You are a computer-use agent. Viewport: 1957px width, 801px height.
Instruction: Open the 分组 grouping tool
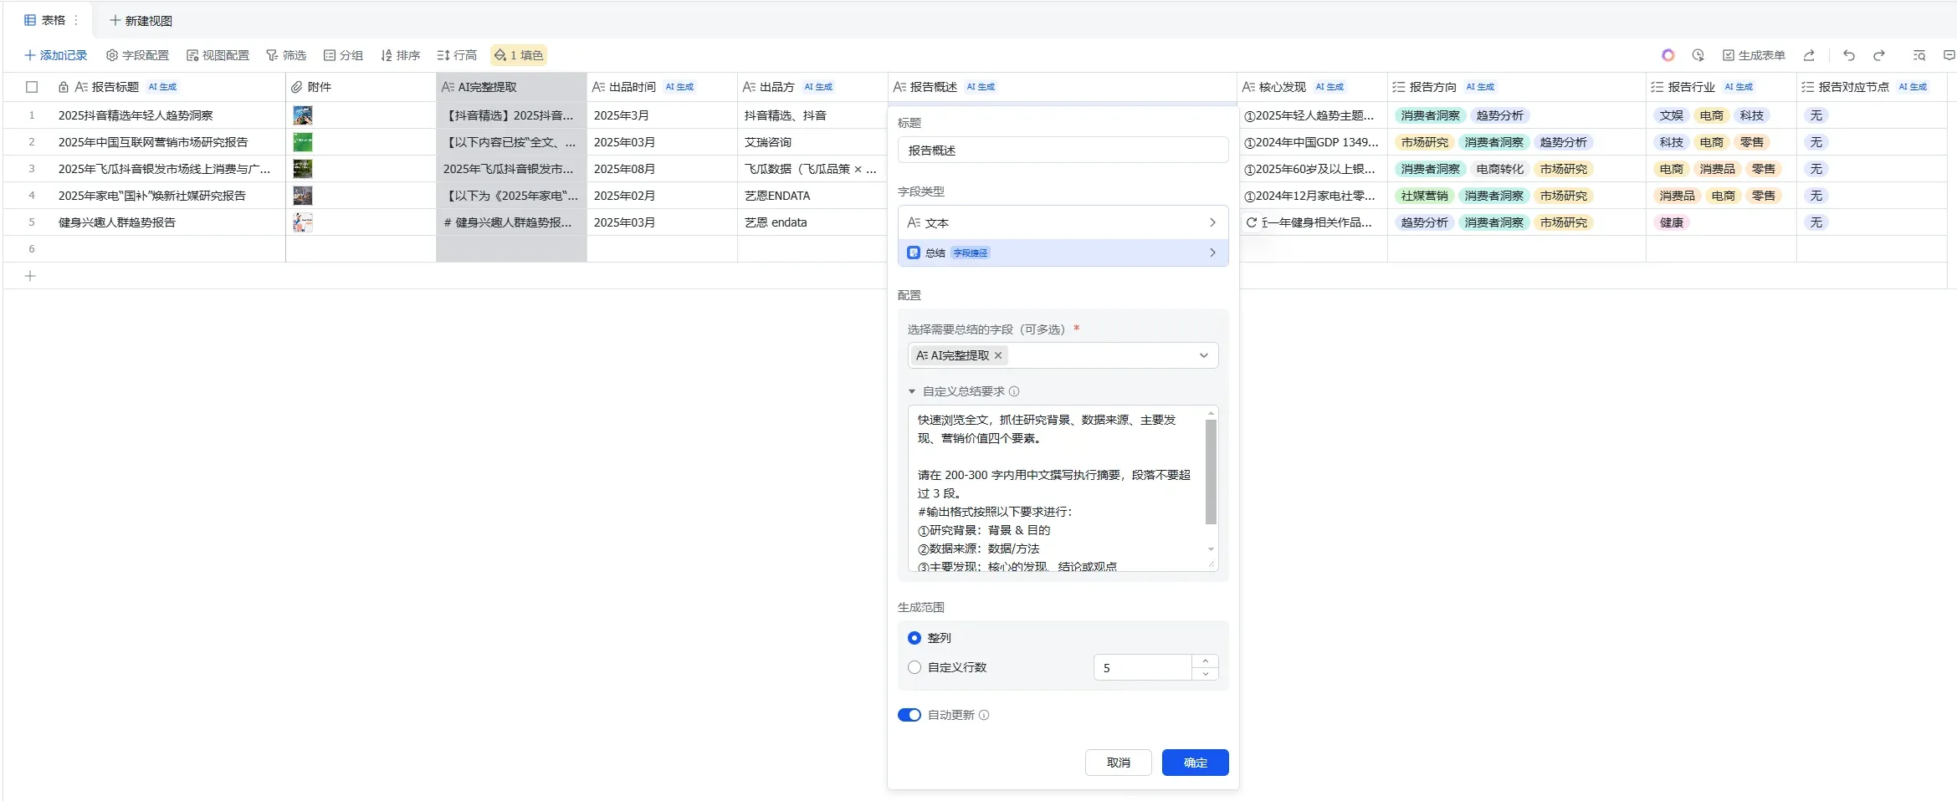click(342, 54)
